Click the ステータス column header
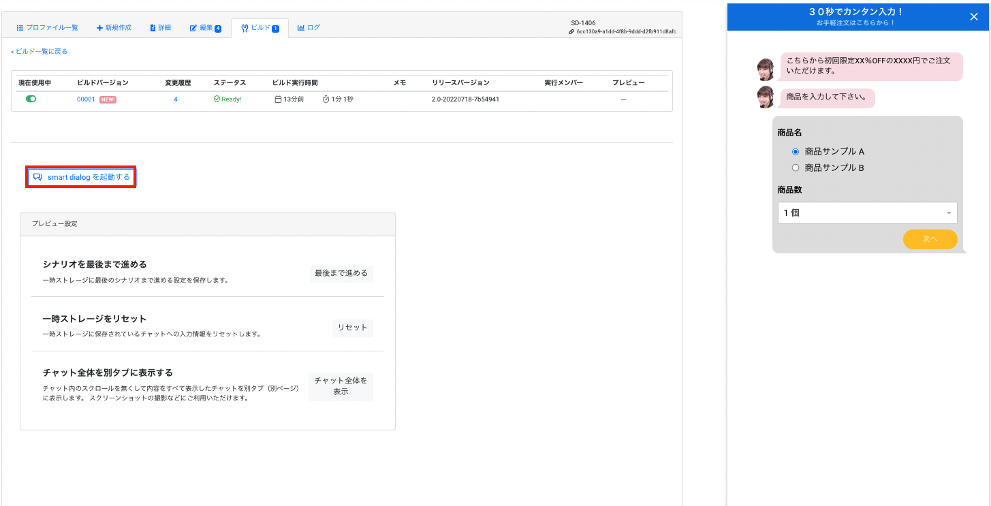The width and height of the screenshot is (991, 506). [230, 82]
